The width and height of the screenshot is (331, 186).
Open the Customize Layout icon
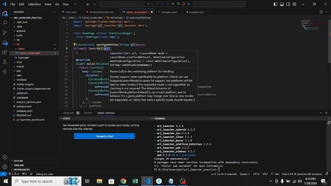click(x=294, y=4)
